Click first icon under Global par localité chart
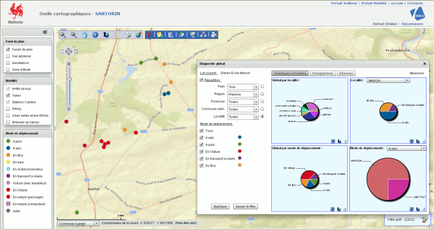This screenshot has height=230, width=434. click(x=333, y=142)
